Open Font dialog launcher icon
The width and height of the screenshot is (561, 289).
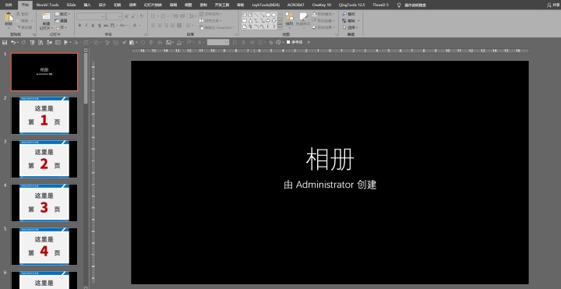point(145,34)
